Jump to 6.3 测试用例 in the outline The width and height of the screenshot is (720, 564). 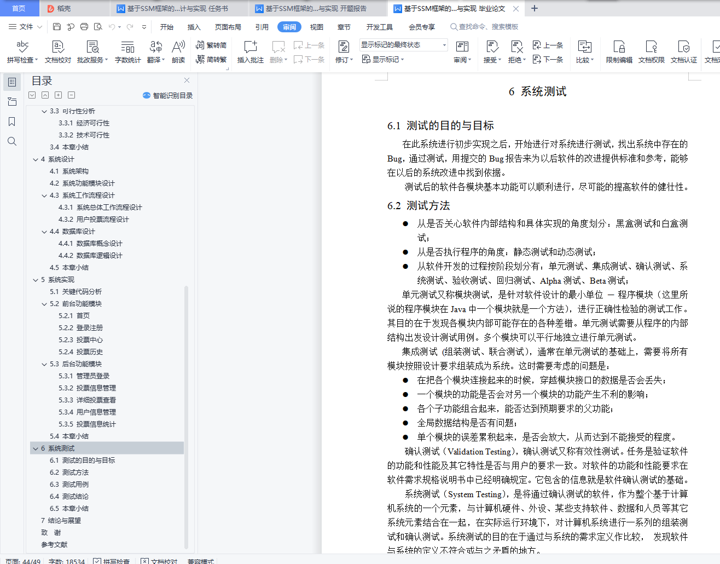click(69, 485)
